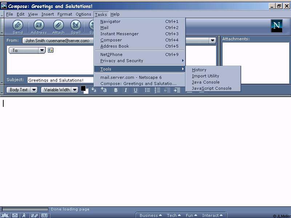This screenshot has width=291, height=218.
Task: Toggle bold formatting
Action: click(116, 90)
